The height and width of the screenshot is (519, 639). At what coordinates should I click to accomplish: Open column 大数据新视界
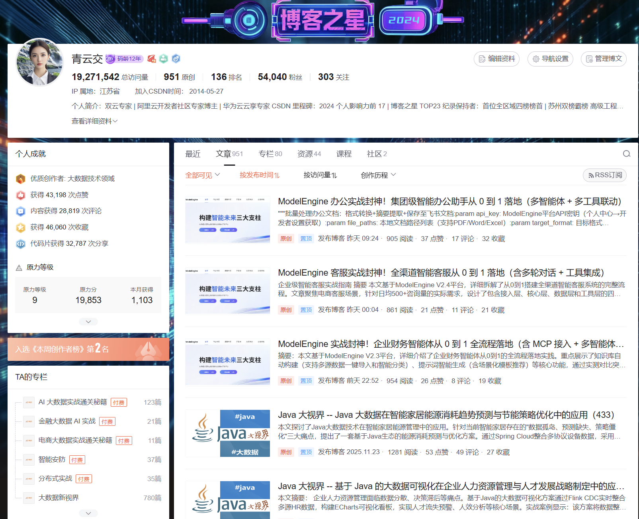click(59, 498)
